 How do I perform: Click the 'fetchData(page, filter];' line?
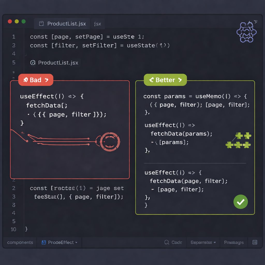(x=189, y=181)
